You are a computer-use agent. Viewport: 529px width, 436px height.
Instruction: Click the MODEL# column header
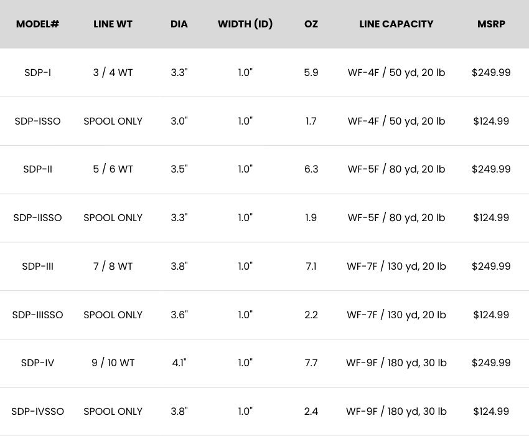[37, 24]
